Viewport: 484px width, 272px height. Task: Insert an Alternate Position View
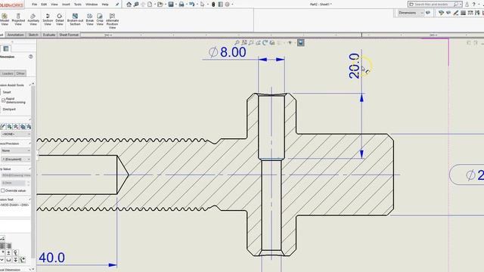click(112, 21)
